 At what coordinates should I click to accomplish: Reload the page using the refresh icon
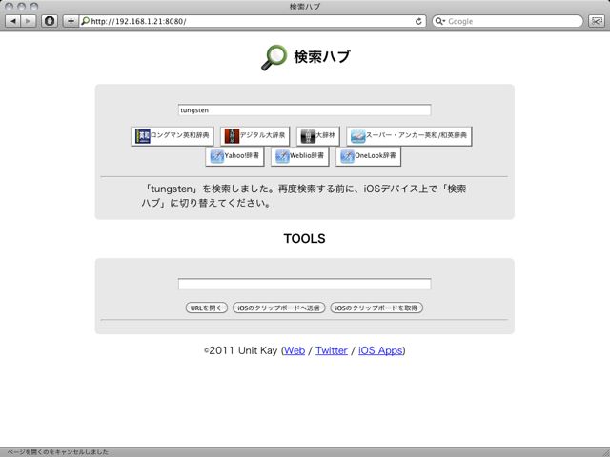click(x=418, y=21)
